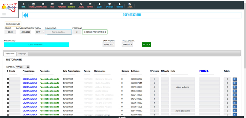Click the FIRMA column header
Viewport: 246px width, 118px height.
204,71
